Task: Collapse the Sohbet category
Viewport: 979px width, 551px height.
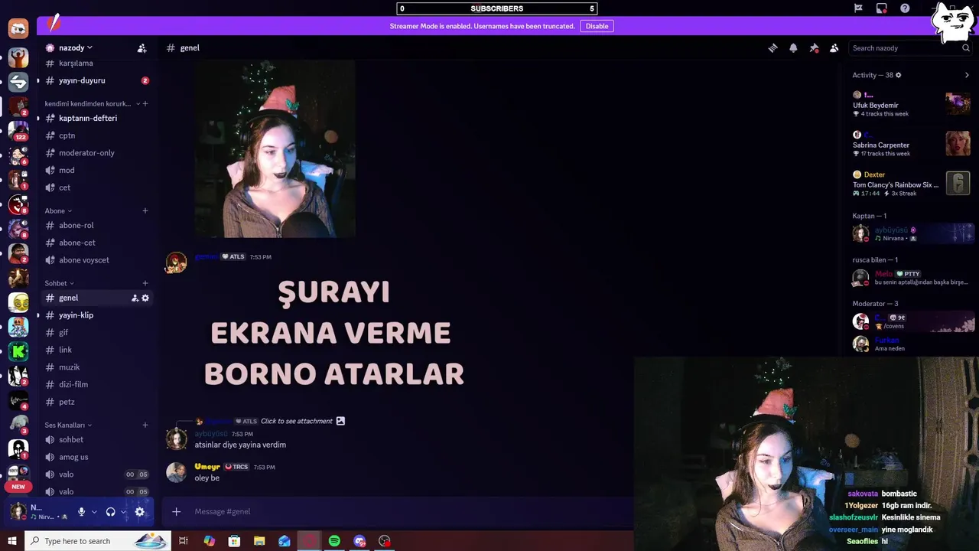Action: (x=60, y=283)
